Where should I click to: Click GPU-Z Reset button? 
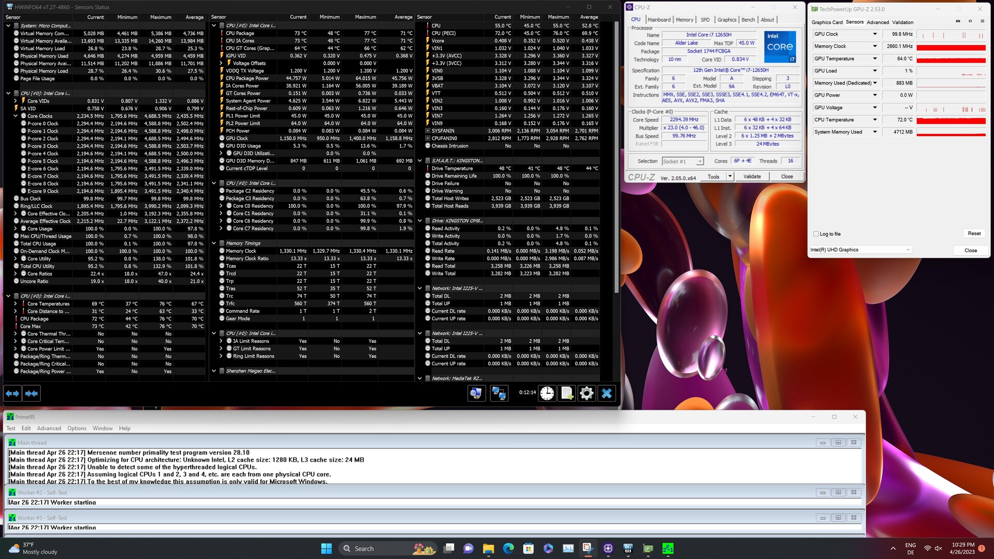coord(974,233)
